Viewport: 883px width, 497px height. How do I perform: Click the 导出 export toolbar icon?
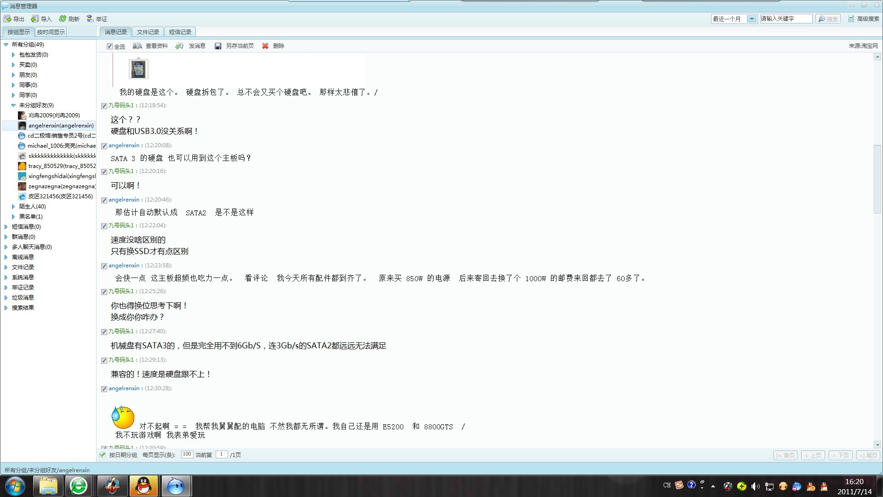(8, 19)
